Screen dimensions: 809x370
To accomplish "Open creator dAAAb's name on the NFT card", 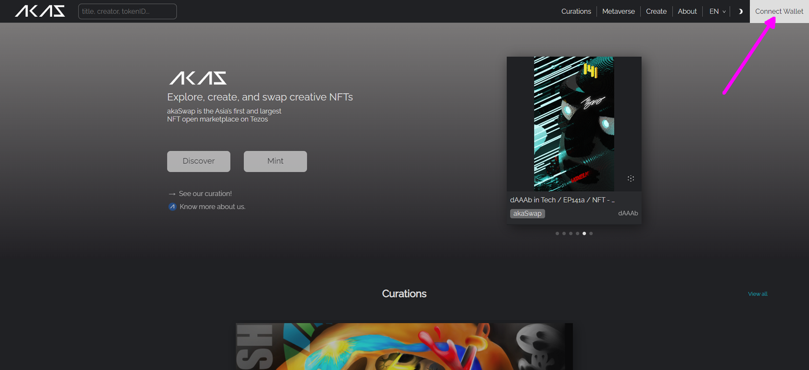I will coord(628,214).
